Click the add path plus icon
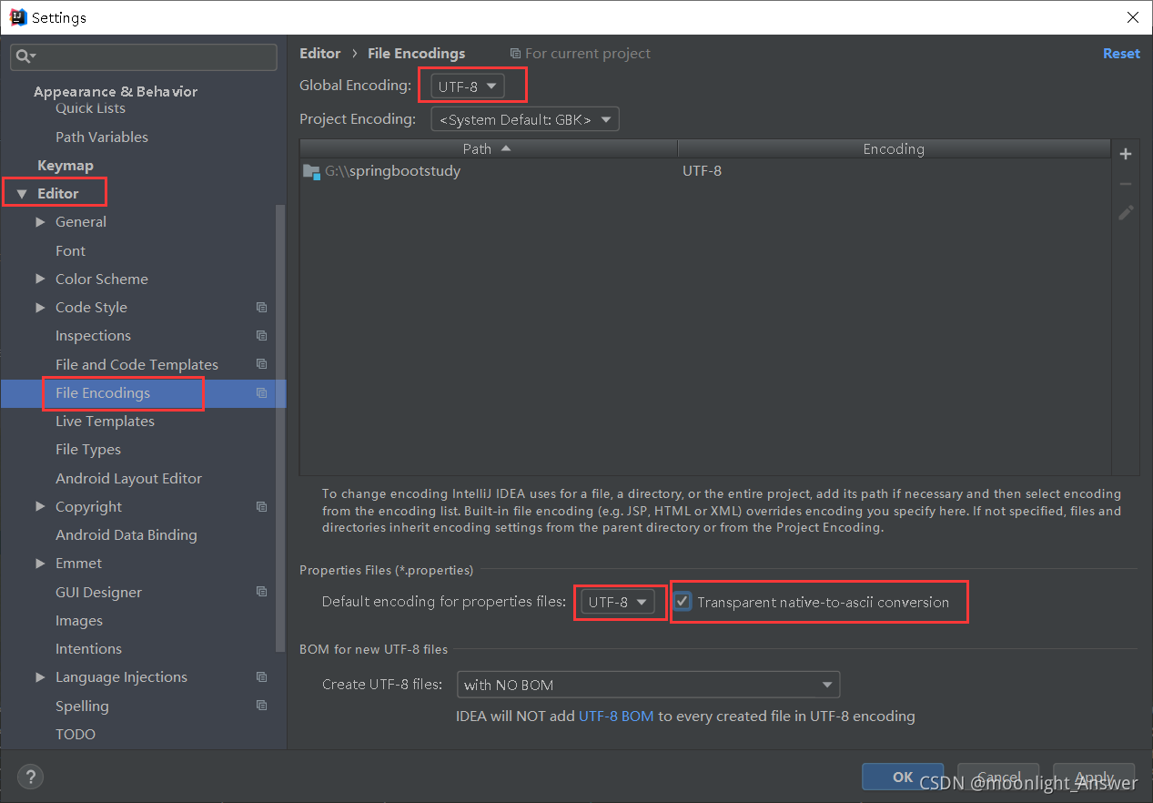1153x803 pixels. [1126, 154]
